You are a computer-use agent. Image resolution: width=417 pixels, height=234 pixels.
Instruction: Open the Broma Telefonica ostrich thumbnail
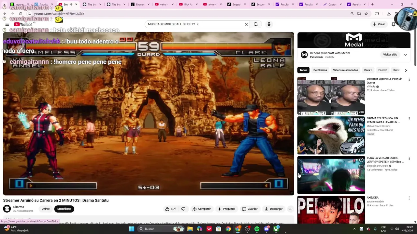pos(331,136)
